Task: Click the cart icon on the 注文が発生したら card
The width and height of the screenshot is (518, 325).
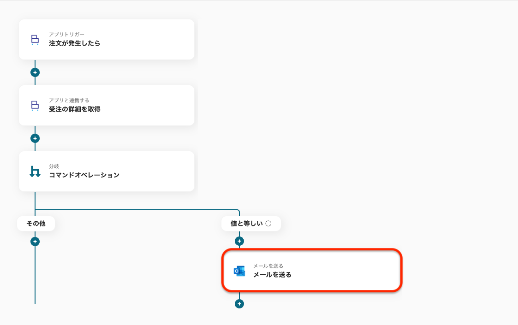Action: pos(35,40)
